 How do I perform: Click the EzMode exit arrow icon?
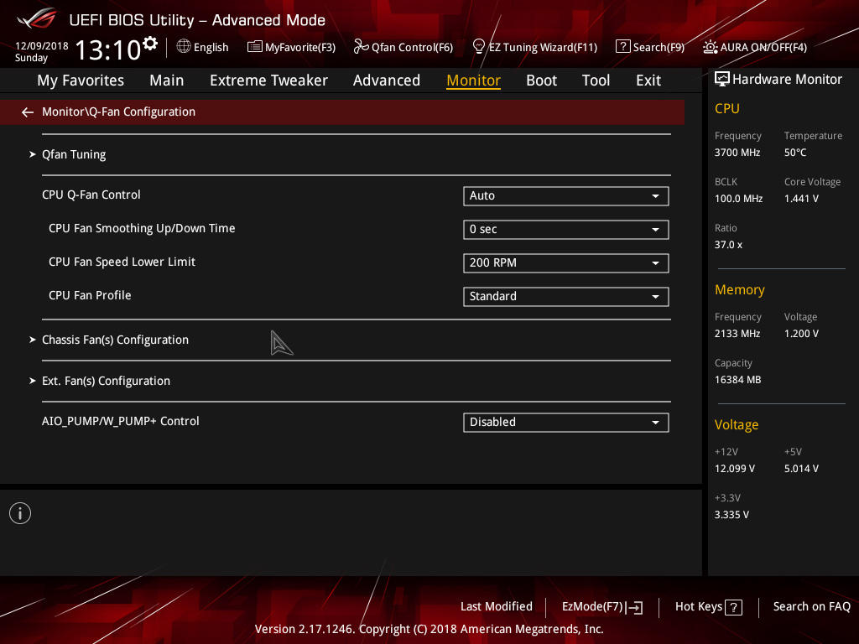click(634, 607)
